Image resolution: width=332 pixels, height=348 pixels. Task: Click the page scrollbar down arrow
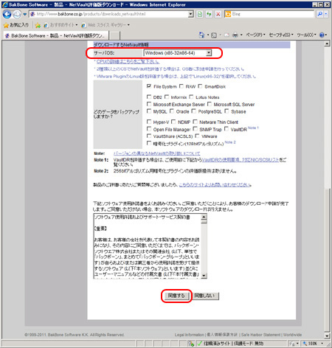click(327, 335)
